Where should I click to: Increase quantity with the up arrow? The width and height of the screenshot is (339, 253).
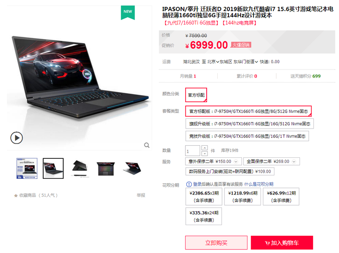point(204,148)
